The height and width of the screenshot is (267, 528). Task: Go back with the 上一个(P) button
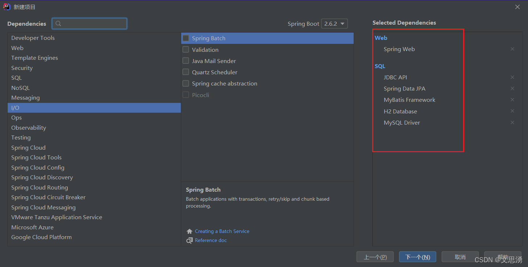tap(375, 257)
